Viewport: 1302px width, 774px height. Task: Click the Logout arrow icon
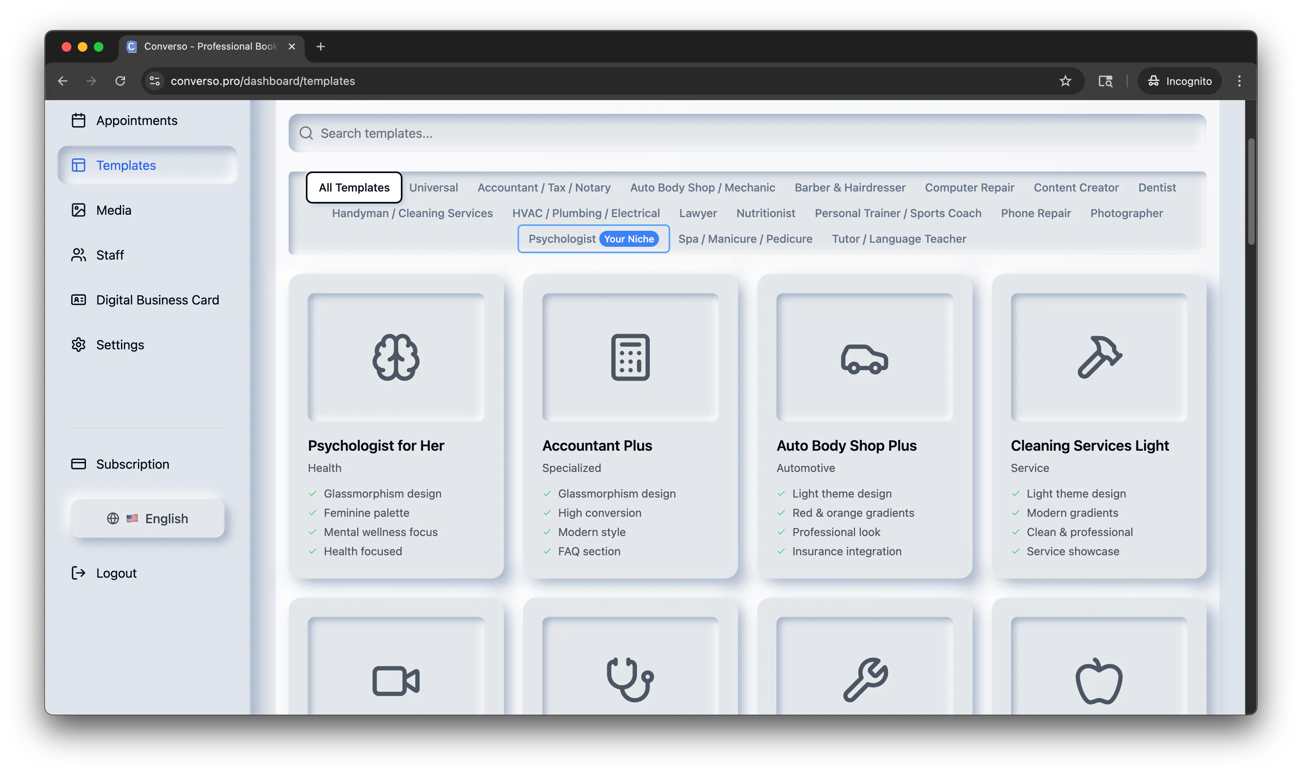[78, 573]
